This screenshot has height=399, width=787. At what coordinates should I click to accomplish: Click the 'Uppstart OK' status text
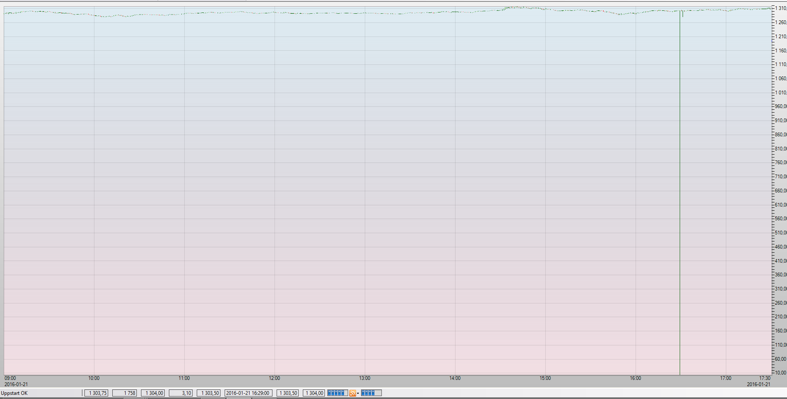tap(15, 393)
